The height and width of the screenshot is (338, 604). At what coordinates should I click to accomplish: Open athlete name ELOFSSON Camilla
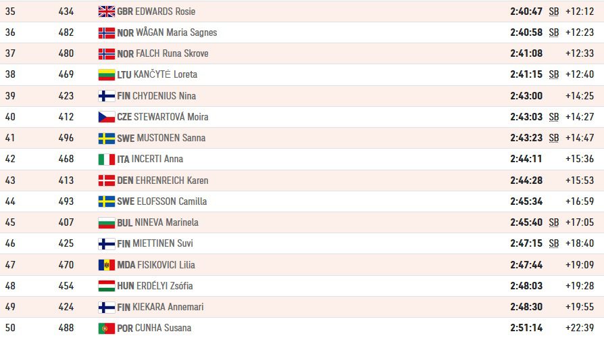click(172, 201)
